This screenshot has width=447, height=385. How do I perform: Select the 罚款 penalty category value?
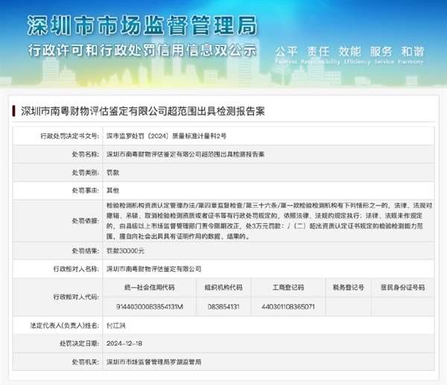click(x=114, y=171)
